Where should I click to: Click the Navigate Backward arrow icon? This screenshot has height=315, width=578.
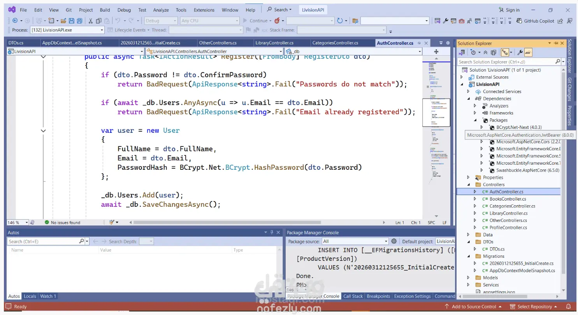tap(15, 21)
